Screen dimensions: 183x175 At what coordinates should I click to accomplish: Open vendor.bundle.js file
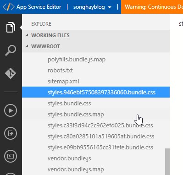[96, 159]
